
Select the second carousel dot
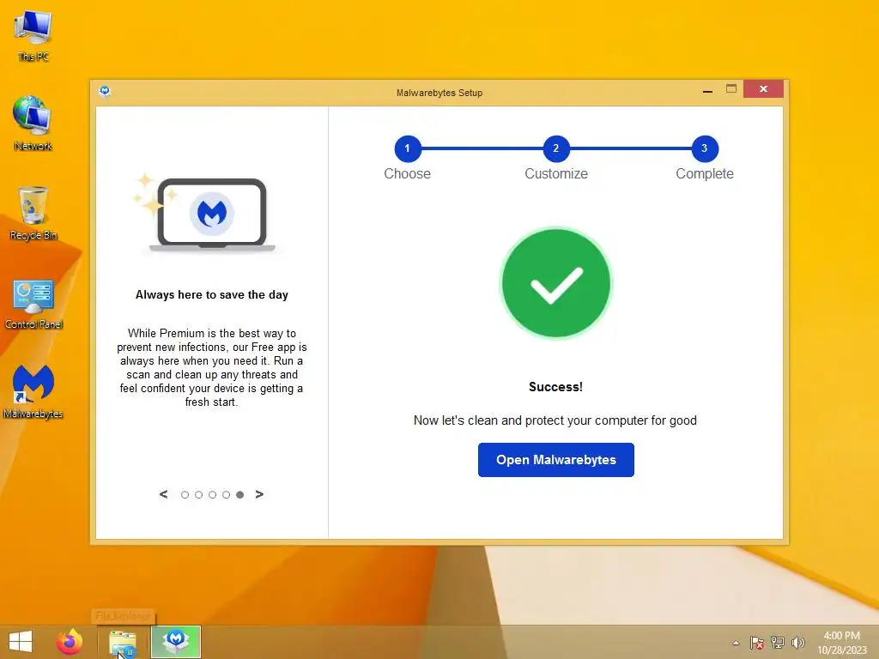(198, 495)
